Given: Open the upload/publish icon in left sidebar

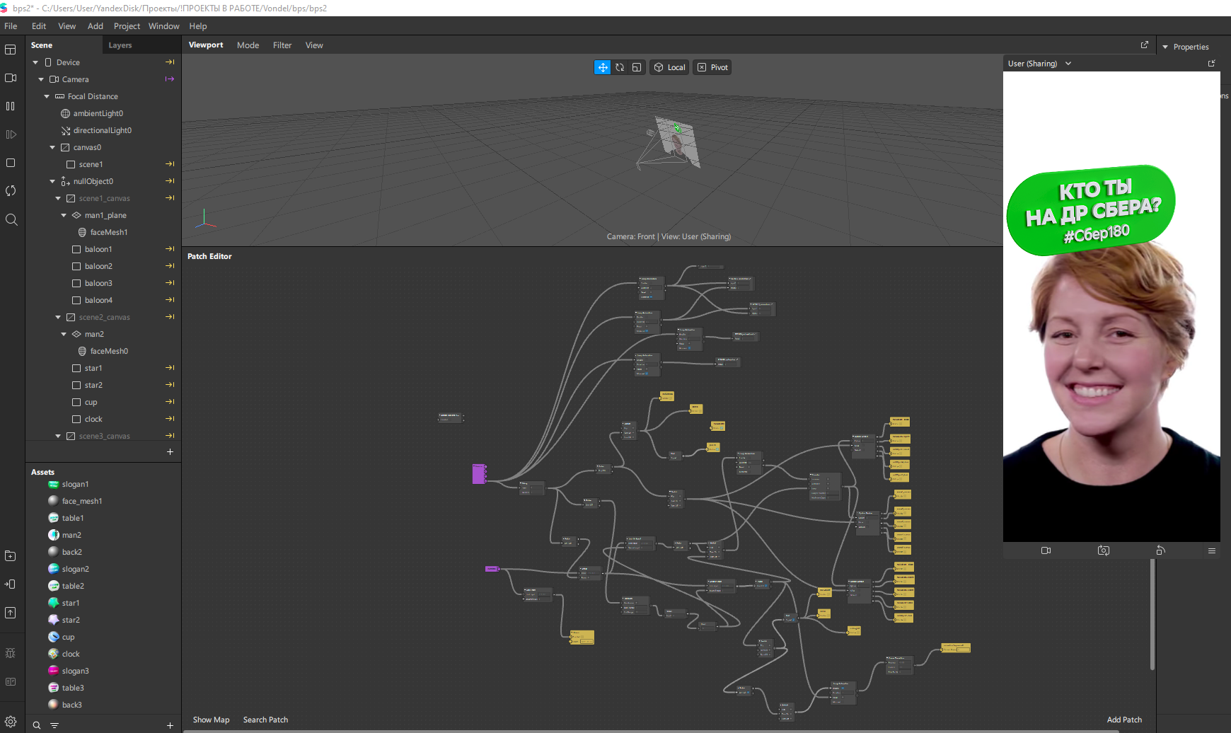Looking at the screenshot, I should (x=11, y=613).
